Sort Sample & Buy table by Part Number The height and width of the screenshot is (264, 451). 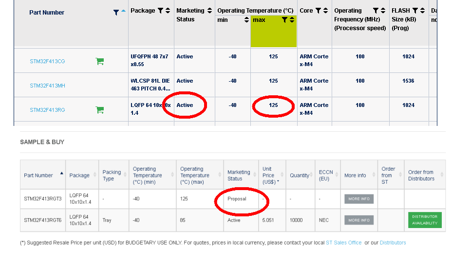[x=62, y=173]
